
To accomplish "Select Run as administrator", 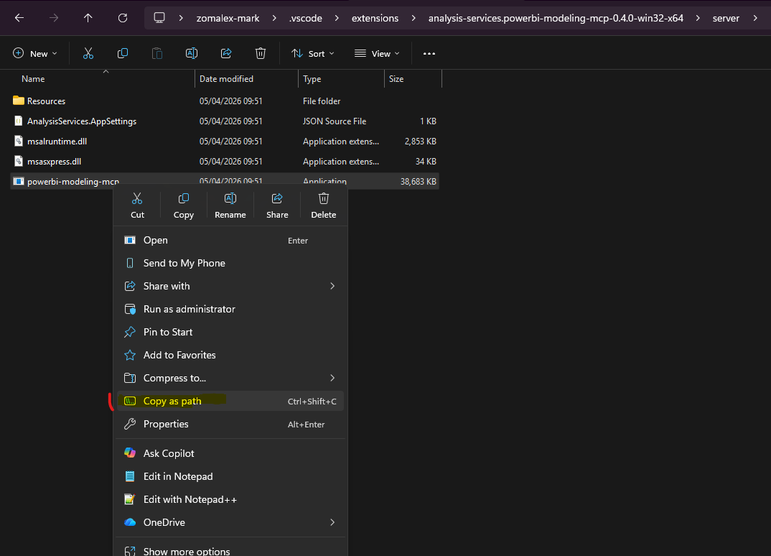I will pyautogui.click(x=188, y=309).
